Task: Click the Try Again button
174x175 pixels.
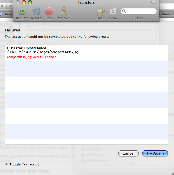Action: pos(155,153)
